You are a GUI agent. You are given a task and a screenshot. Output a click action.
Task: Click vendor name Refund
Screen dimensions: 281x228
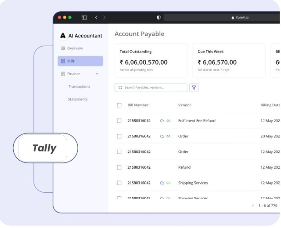184,167
